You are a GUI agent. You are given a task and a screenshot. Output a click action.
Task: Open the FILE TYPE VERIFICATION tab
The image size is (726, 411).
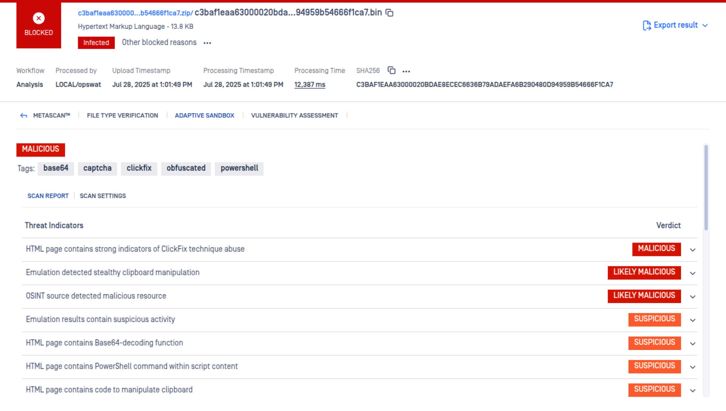pos(122,115)
